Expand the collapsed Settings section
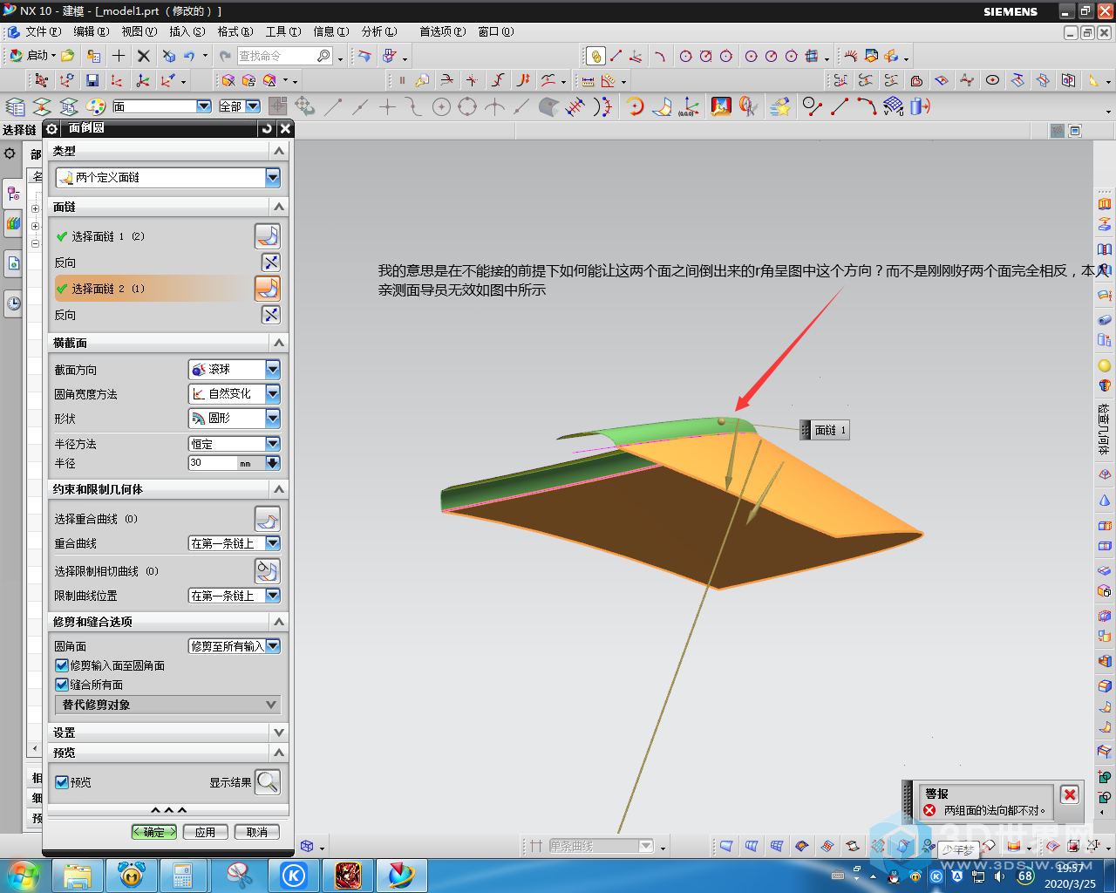1116x893 pixels. coord(279,733)
